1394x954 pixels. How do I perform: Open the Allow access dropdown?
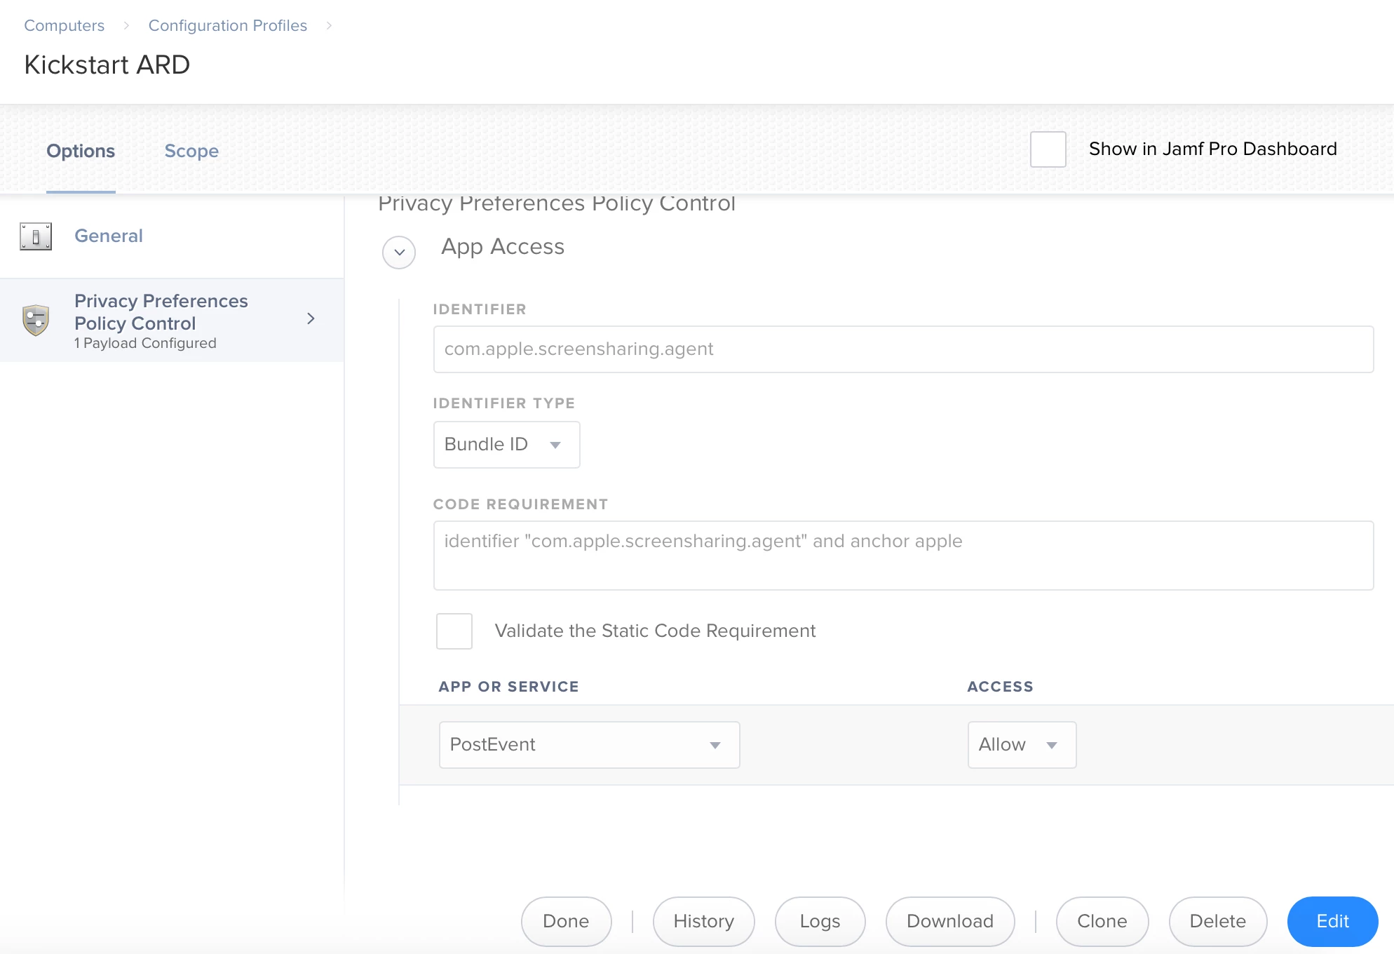click(1022, 745)
